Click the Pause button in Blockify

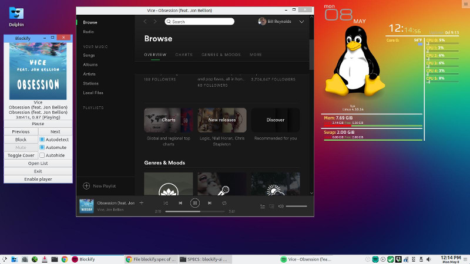coord(38,124)
